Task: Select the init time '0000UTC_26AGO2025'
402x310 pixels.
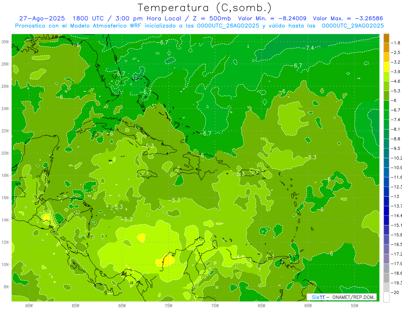Action: (228, 25)
